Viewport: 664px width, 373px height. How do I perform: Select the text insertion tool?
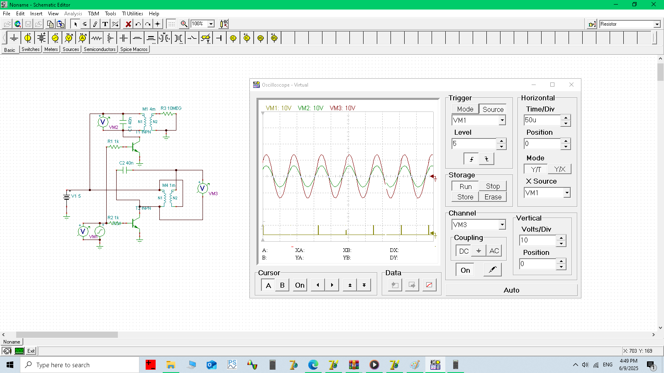tap(105, 24)
